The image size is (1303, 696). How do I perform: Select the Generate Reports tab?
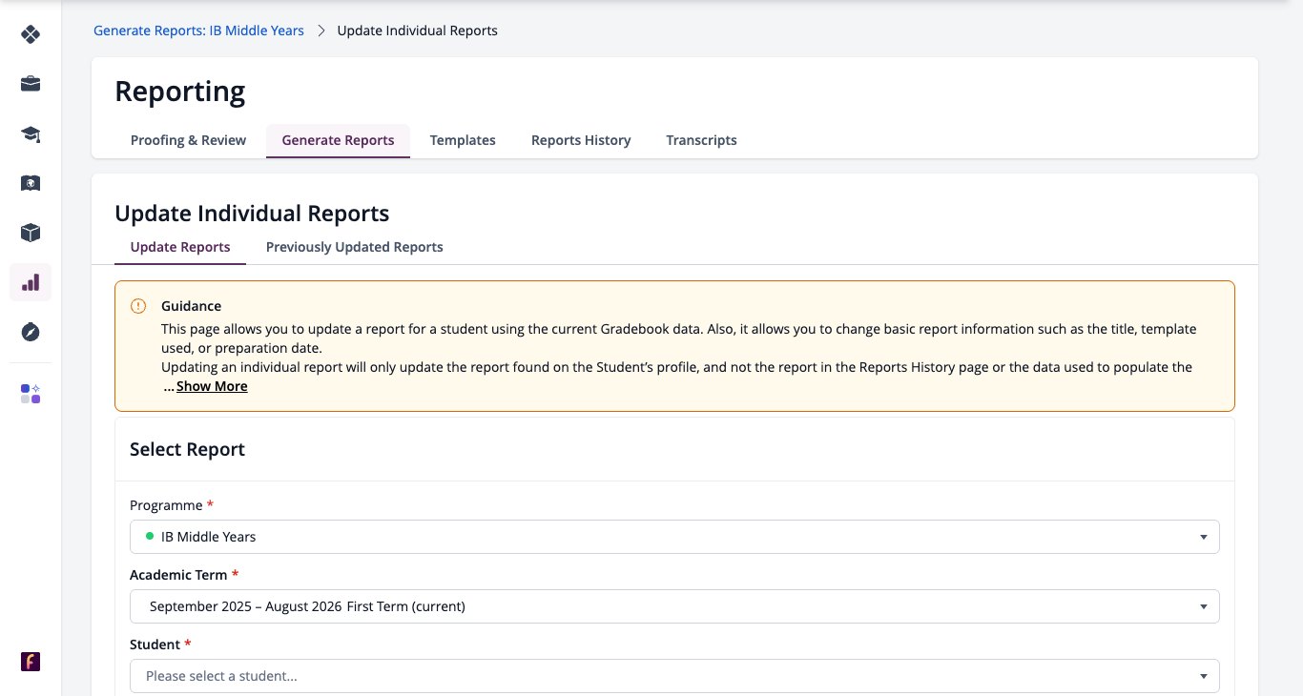(x=338, y=140)
